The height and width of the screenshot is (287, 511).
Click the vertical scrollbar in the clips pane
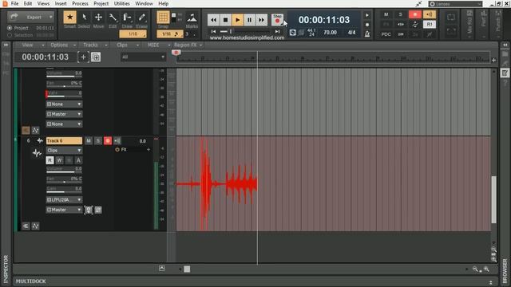coord(493,199)
